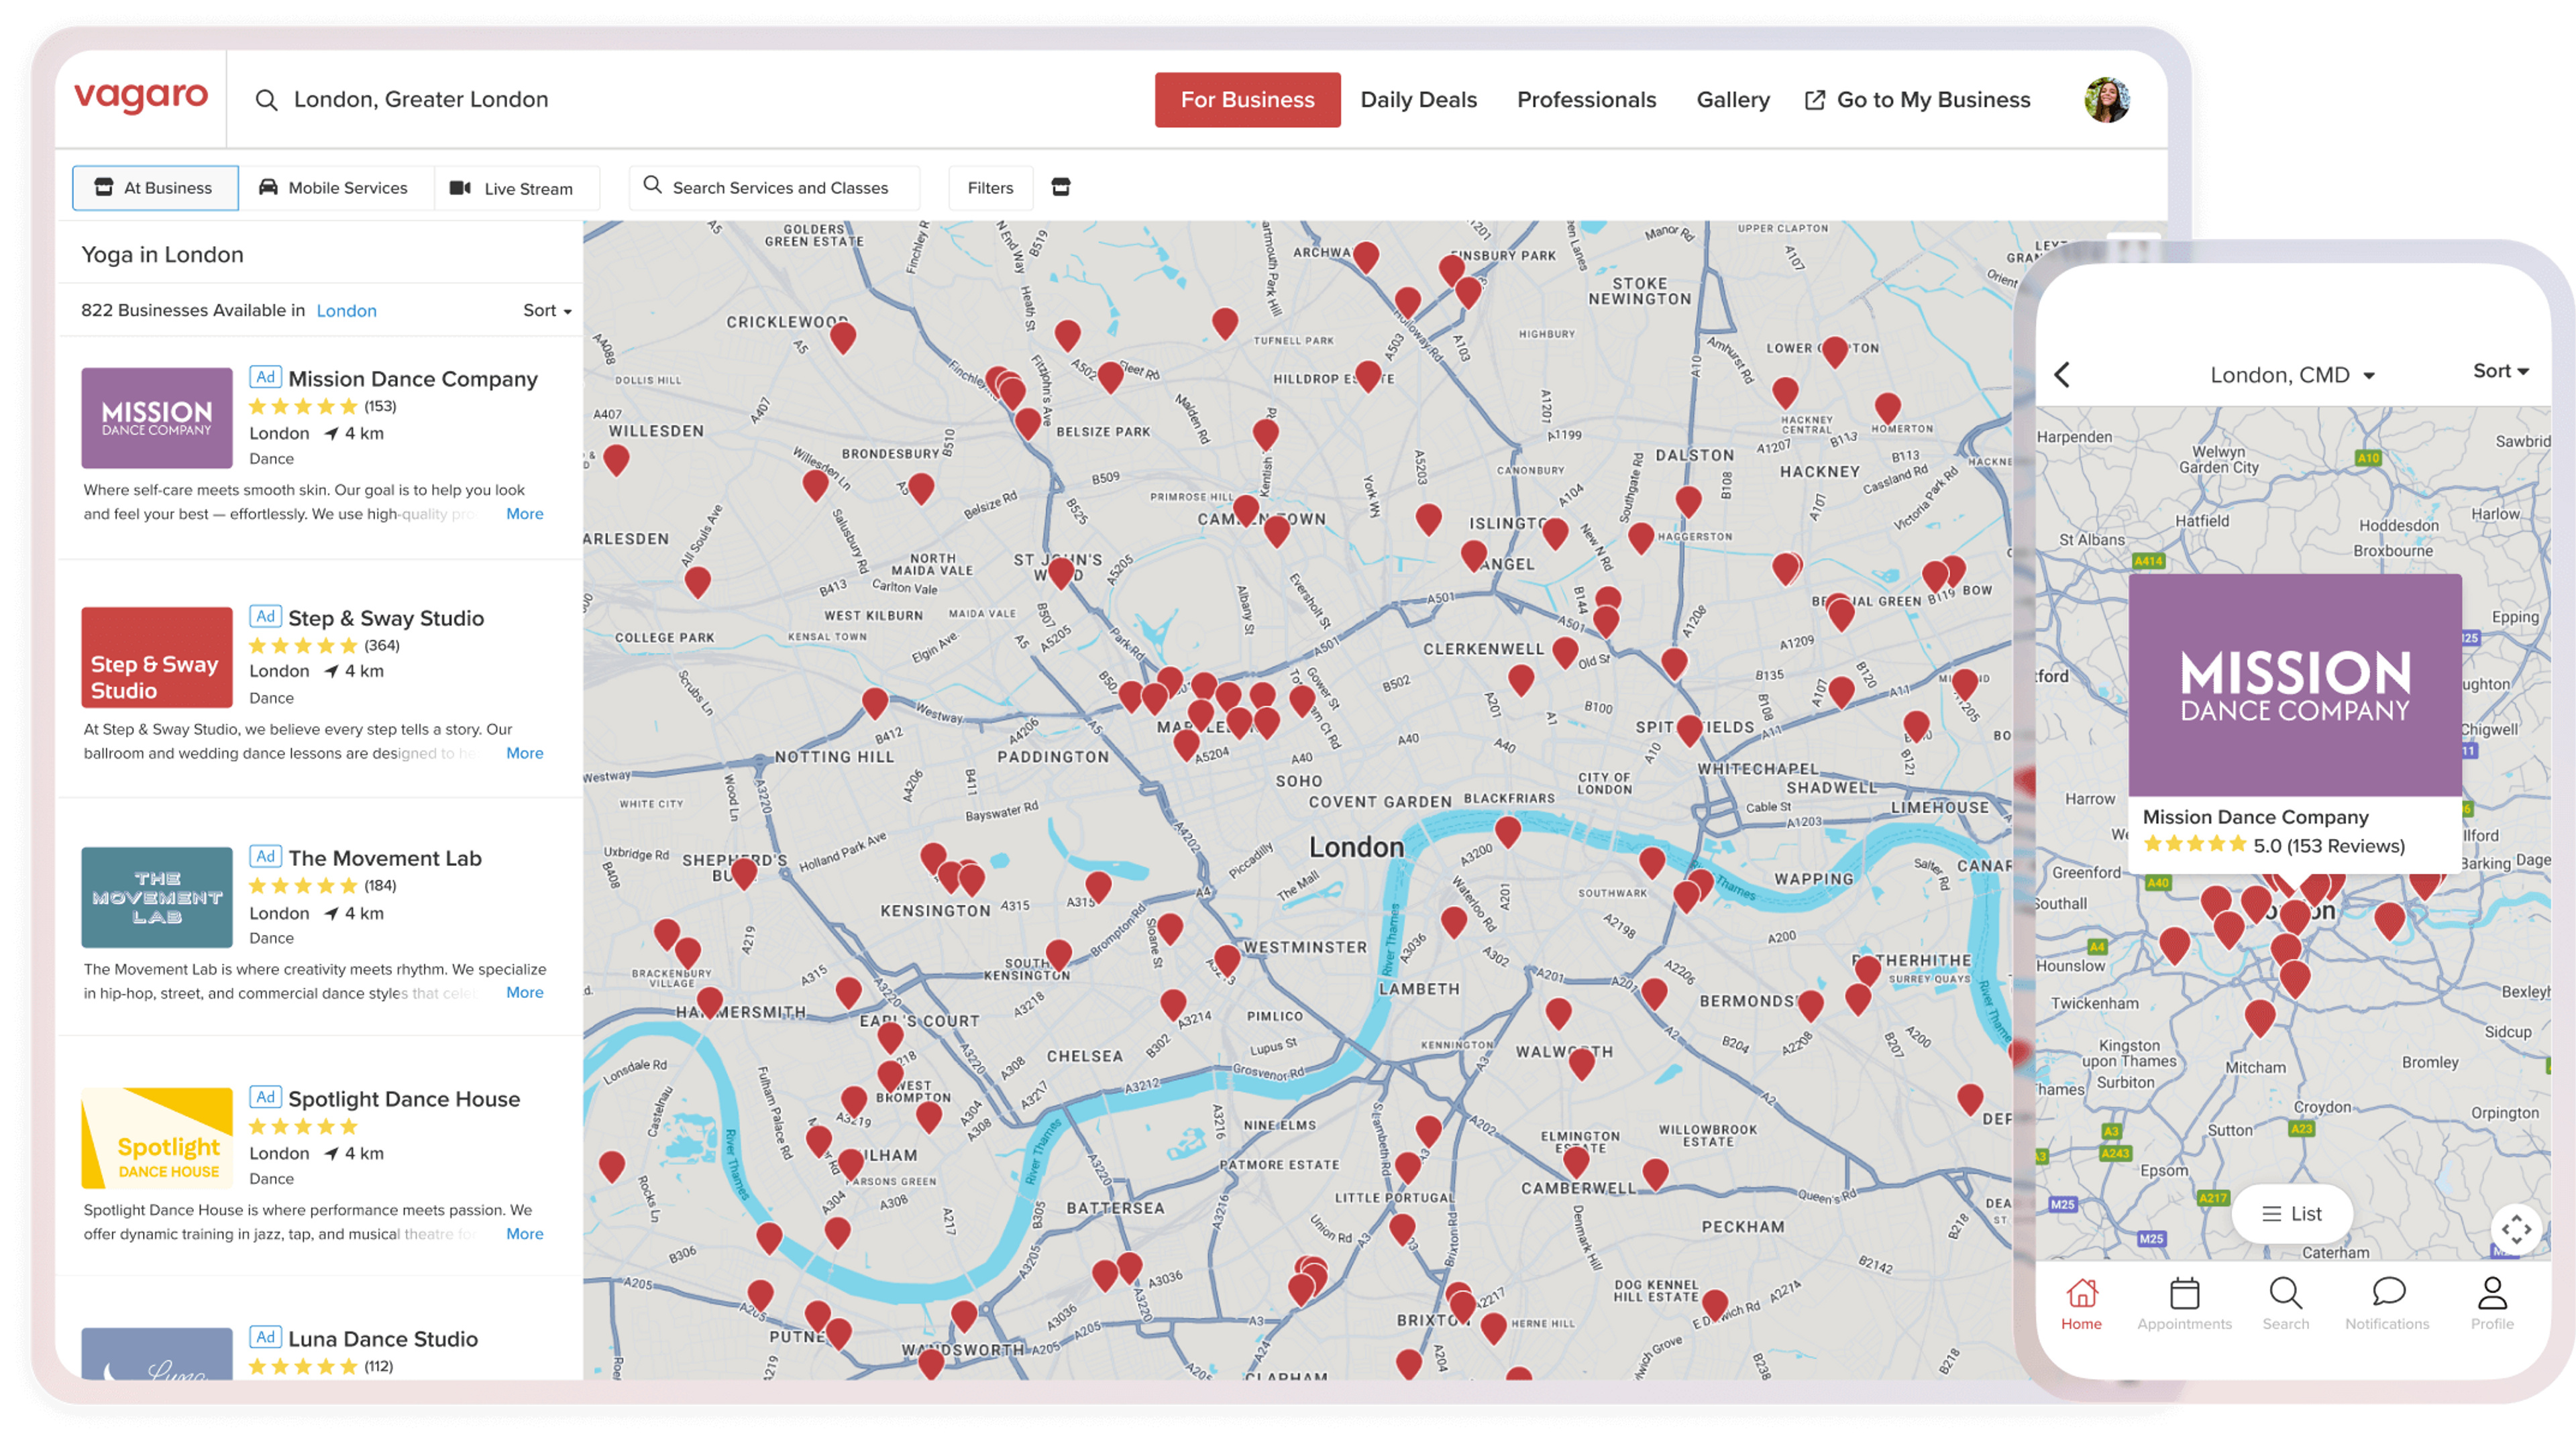Click the Search Services and Classes field
Viewport: 2576px width, 1440px height.
[x=774, y=188]
